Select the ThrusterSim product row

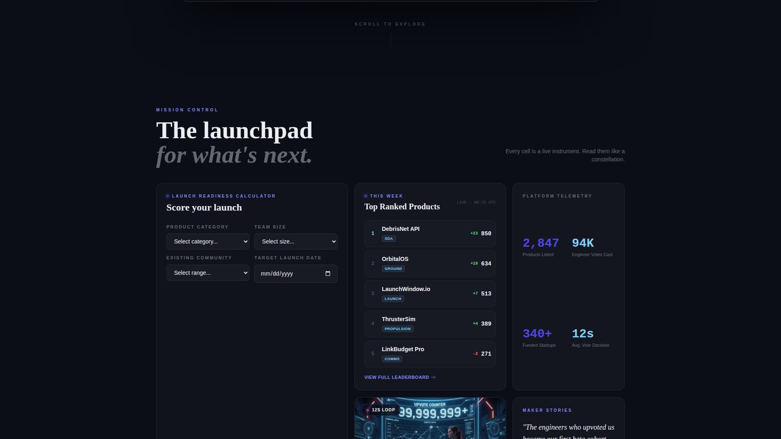(430, 324)
